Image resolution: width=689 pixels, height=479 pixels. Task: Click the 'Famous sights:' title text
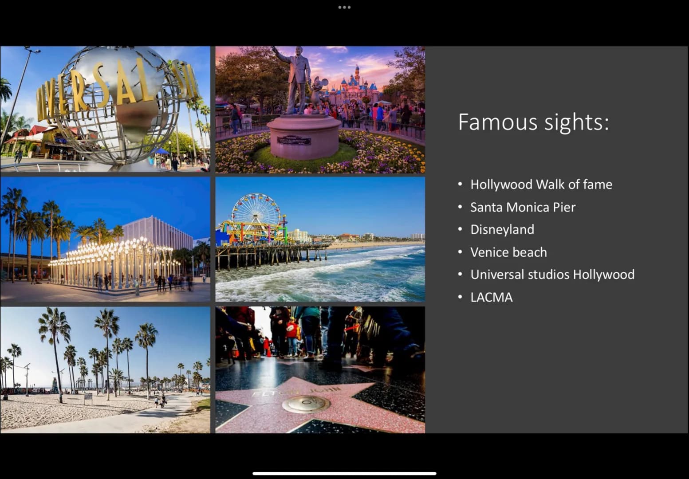(x=533, y=122)
